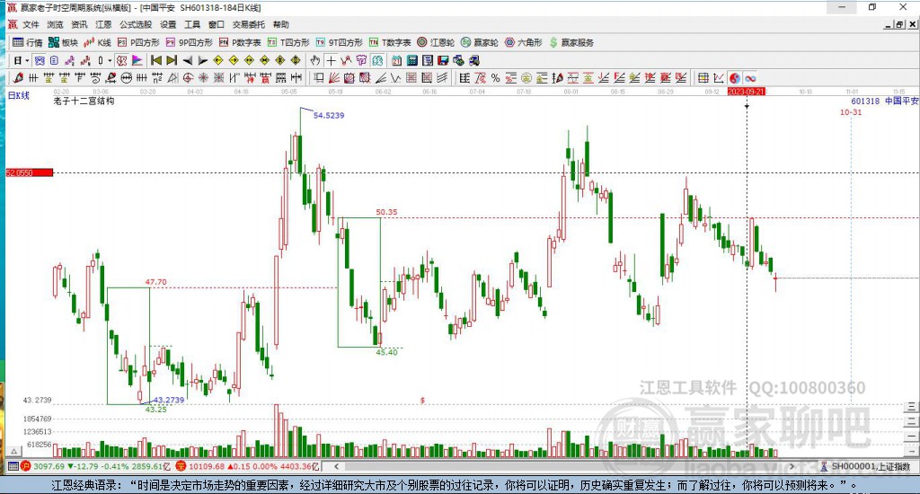Screen dimensions: 920x494
Task: Click the restore button of inner chart window
Action: 899,24
